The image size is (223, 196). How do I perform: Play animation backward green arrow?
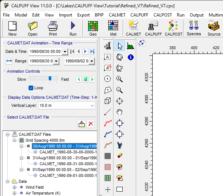click(79, 79)
